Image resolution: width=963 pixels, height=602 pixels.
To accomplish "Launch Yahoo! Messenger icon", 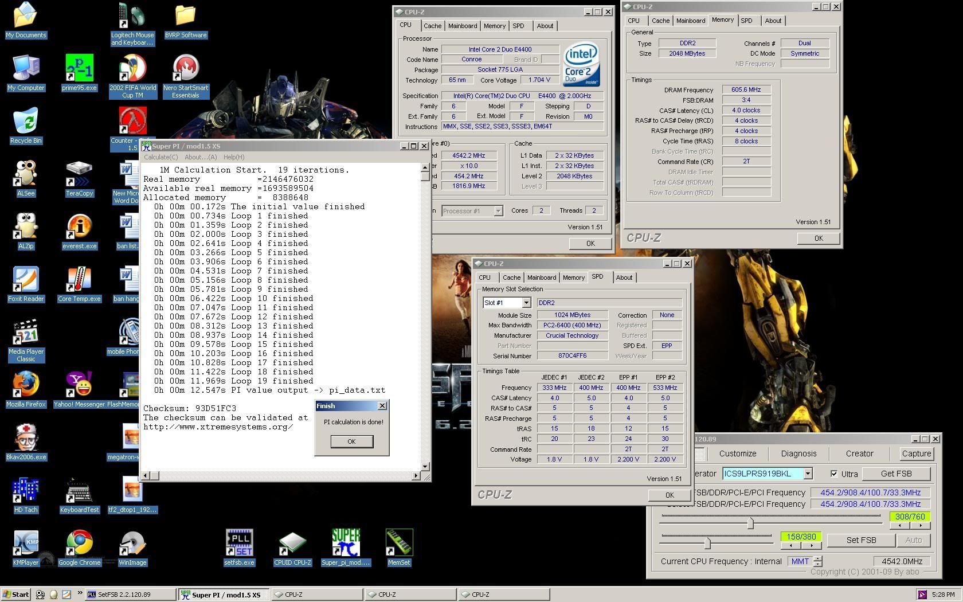I will pyautogui.click(x=79, y=390).
